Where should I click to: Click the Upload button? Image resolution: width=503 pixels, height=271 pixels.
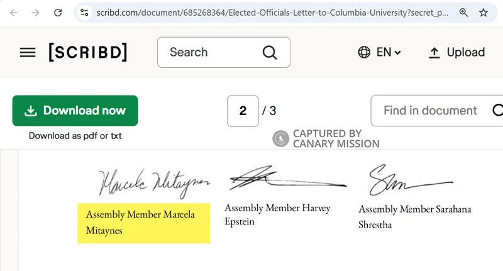[457, 53]
